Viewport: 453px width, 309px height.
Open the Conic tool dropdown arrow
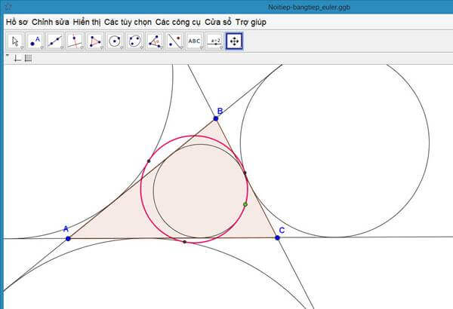click(x=142, y=48)
